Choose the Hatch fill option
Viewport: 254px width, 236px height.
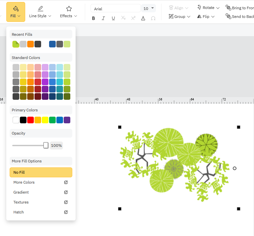tap(41, 212)
